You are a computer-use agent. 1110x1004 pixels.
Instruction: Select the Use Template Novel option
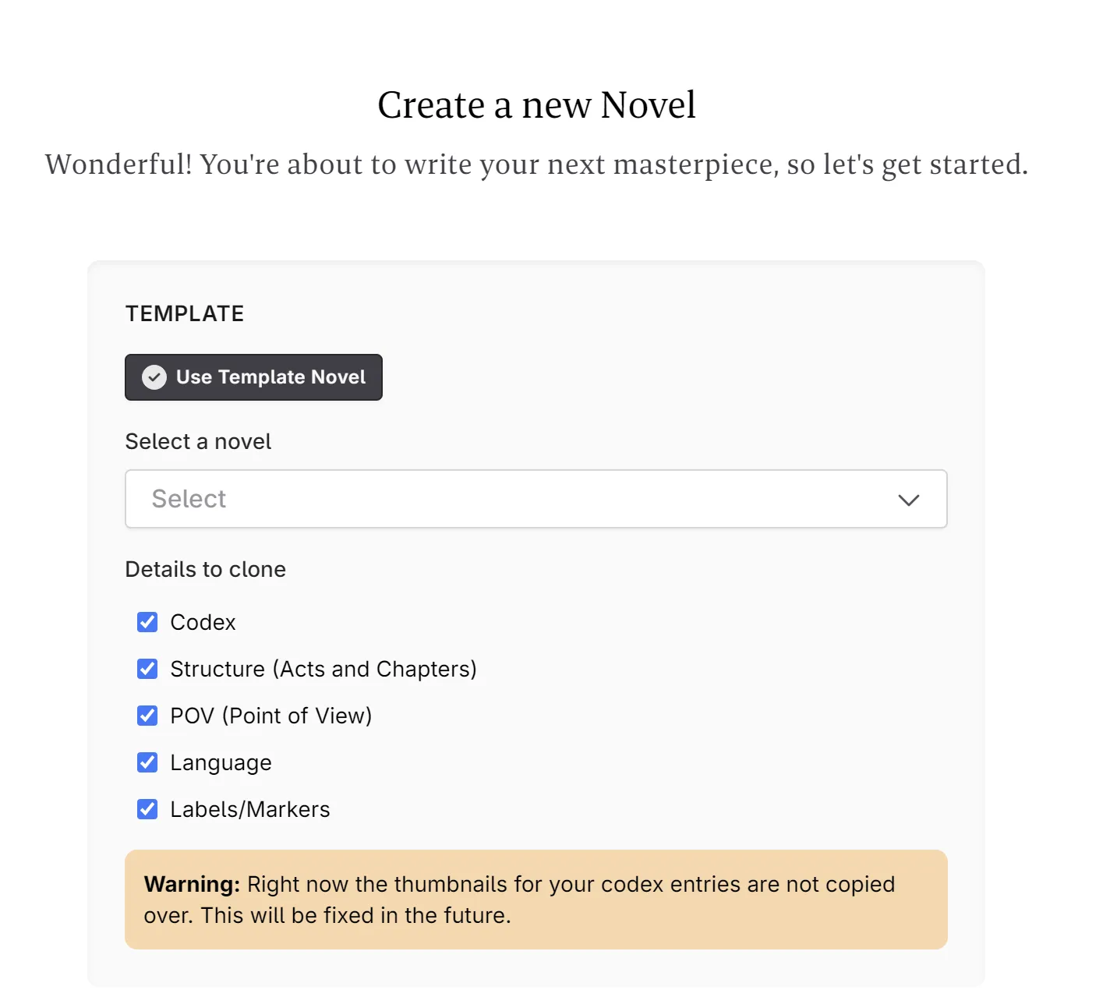[x=253, y=377]
